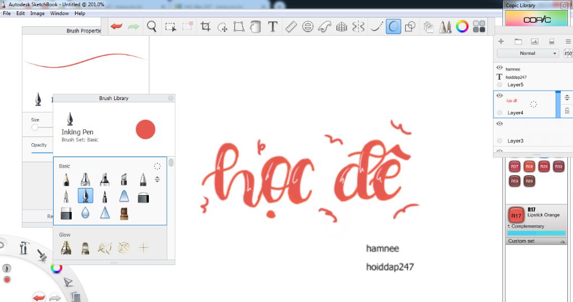573x302 pixels.
Task: Open the layer panel hamburger menu
Action: [x=569, y=41]
